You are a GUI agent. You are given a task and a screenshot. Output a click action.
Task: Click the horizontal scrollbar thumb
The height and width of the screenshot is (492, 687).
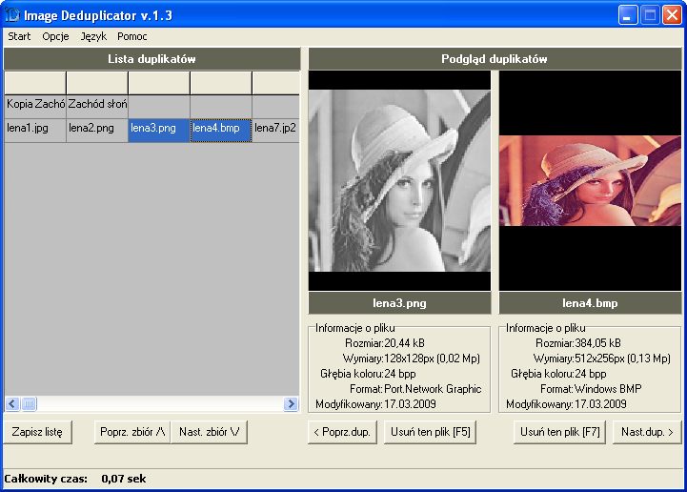click(29, 403)
